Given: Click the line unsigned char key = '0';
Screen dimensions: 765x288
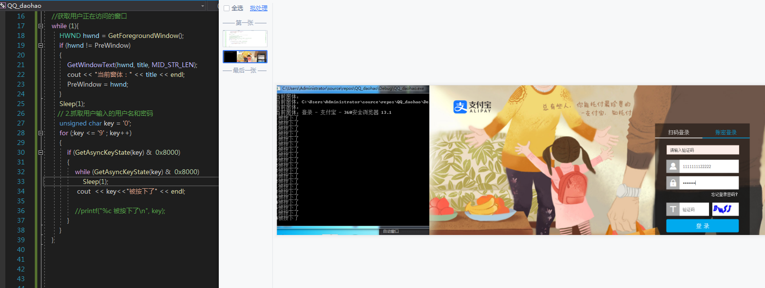Looking at the screenshot, I should tap(96, 123).
